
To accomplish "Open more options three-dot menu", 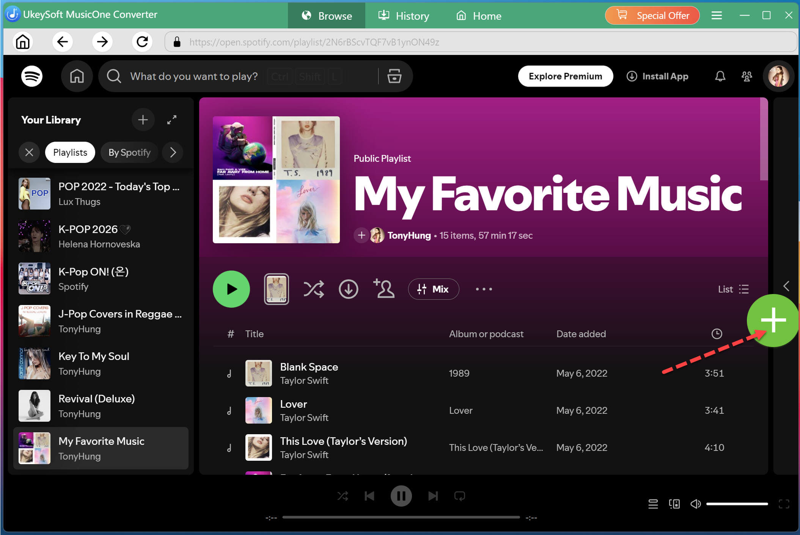I will tap(484, 289).
